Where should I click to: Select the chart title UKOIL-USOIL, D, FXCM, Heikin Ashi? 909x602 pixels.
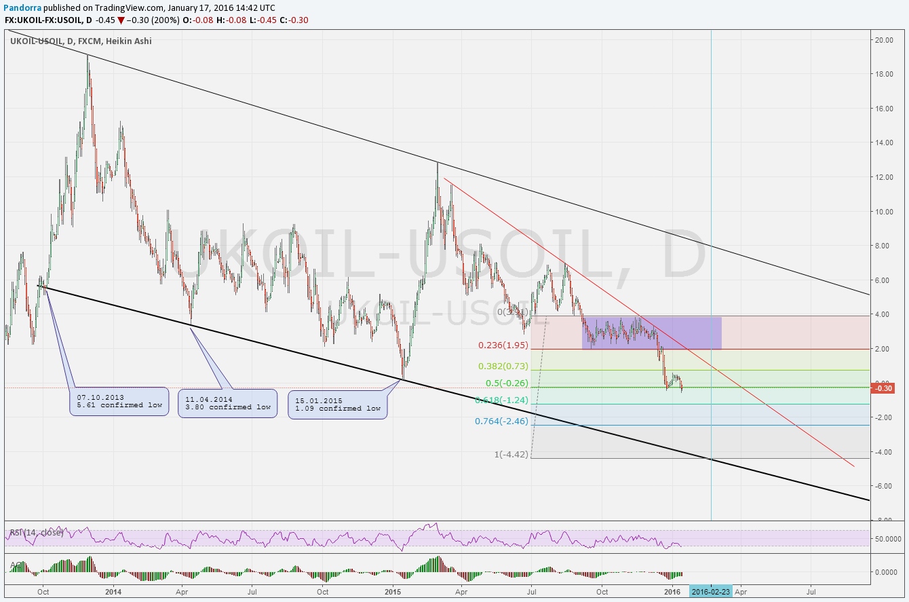click(x=81, y=41)
